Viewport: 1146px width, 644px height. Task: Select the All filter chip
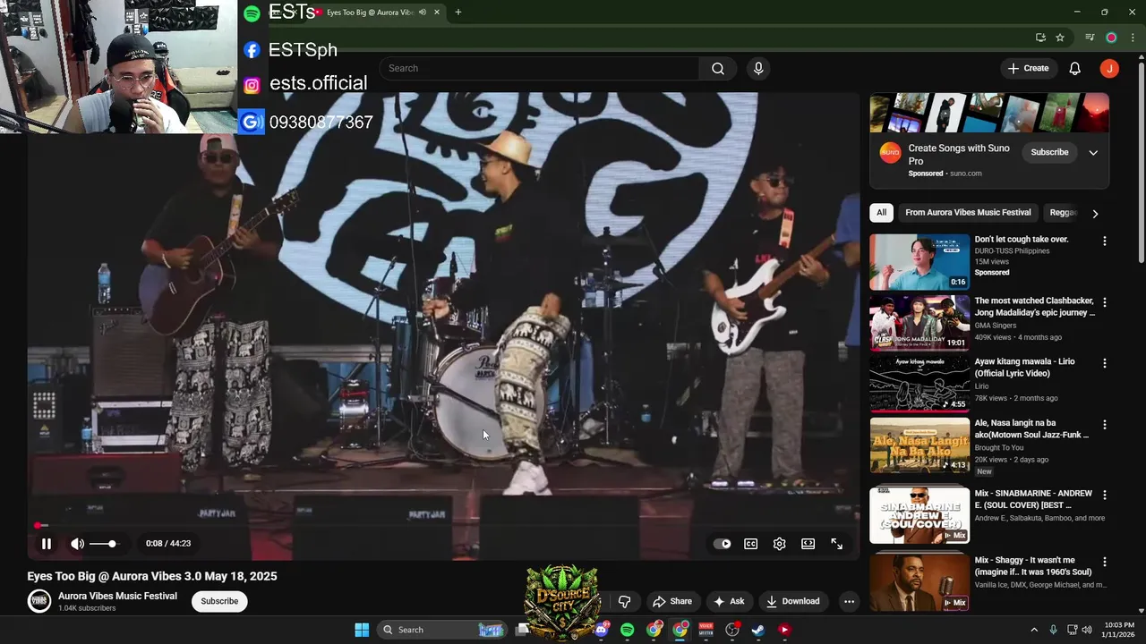click(882, 213)
